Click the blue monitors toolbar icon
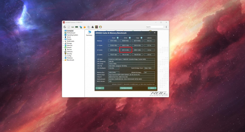This screenshot has width=245, height=132. point(81,27)
